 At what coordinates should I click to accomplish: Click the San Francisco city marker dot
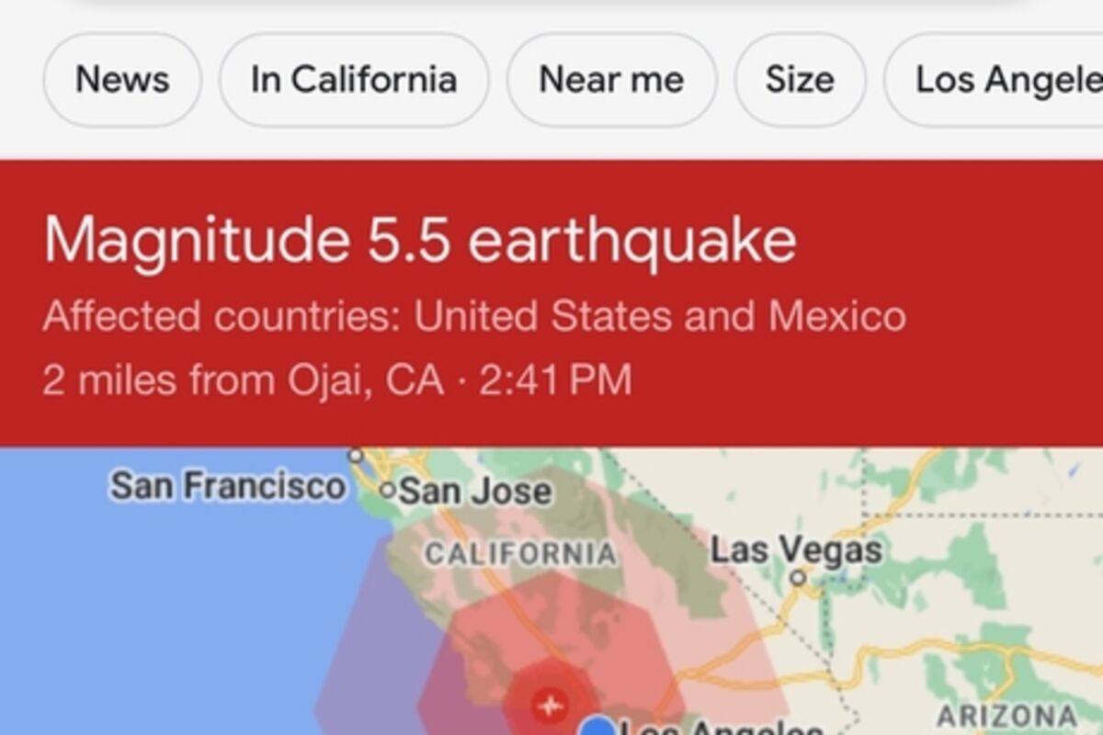tap(355, 455)
